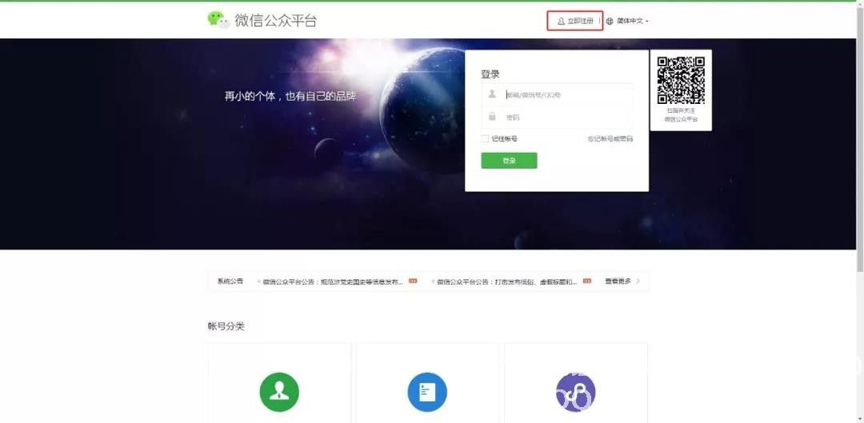Click the padlock icon in password field

[x=492, y=117]
